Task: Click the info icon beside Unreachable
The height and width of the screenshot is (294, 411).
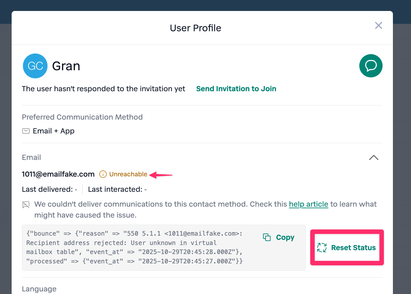Action: click(103, 174)
